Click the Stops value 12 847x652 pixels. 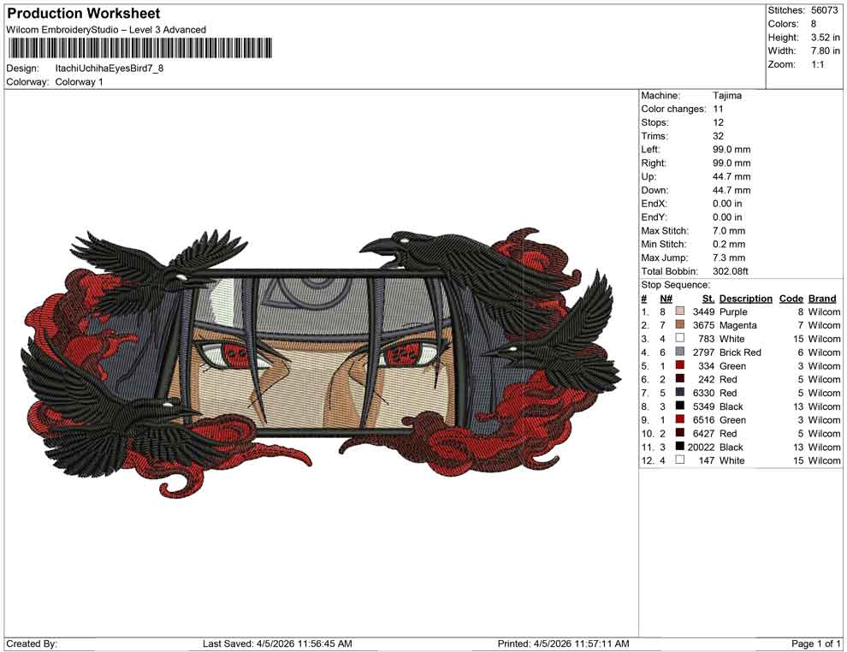pos(718,122)
